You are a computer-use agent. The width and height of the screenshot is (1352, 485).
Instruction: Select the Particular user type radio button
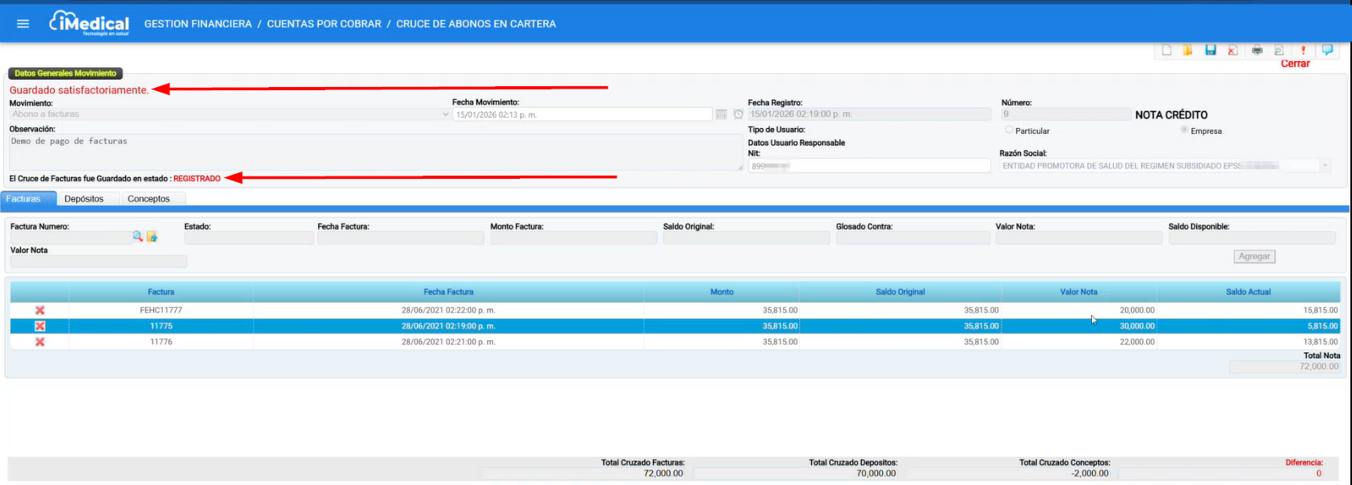(x=1009, y=130)
